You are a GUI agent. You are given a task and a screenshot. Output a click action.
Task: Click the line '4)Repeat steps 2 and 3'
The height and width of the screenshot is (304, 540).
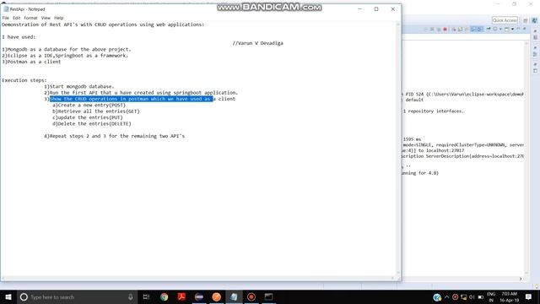click(115, 136)
